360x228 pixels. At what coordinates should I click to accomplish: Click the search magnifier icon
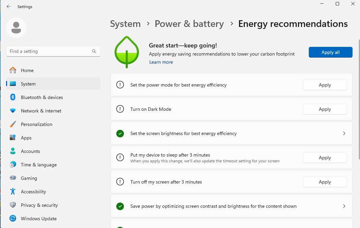coord(94,51)
